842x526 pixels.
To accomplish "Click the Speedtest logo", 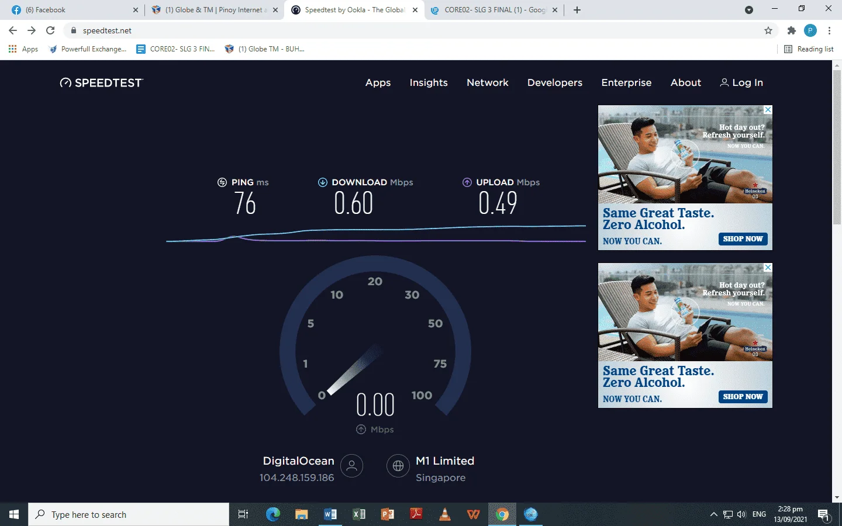I will tap(102, 82).
